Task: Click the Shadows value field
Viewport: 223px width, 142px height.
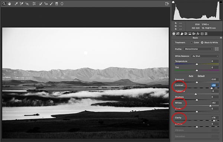Action: tap(214, 97)
